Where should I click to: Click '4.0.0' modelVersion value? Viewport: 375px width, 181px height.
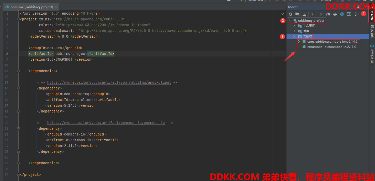pos(63,36)
